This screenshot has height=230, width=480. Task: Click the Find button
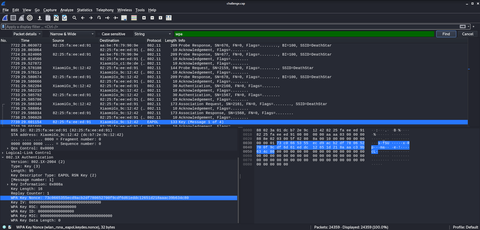(x=446, y=34)
